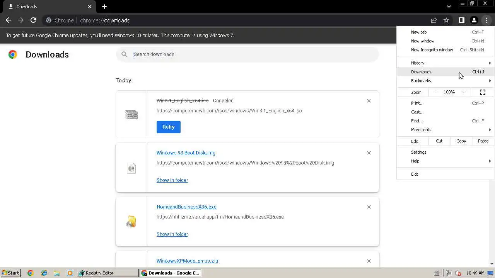495x278 pixels.
Task: Retry the canceled Win8.1 download
Action: [x=169, y=127]
